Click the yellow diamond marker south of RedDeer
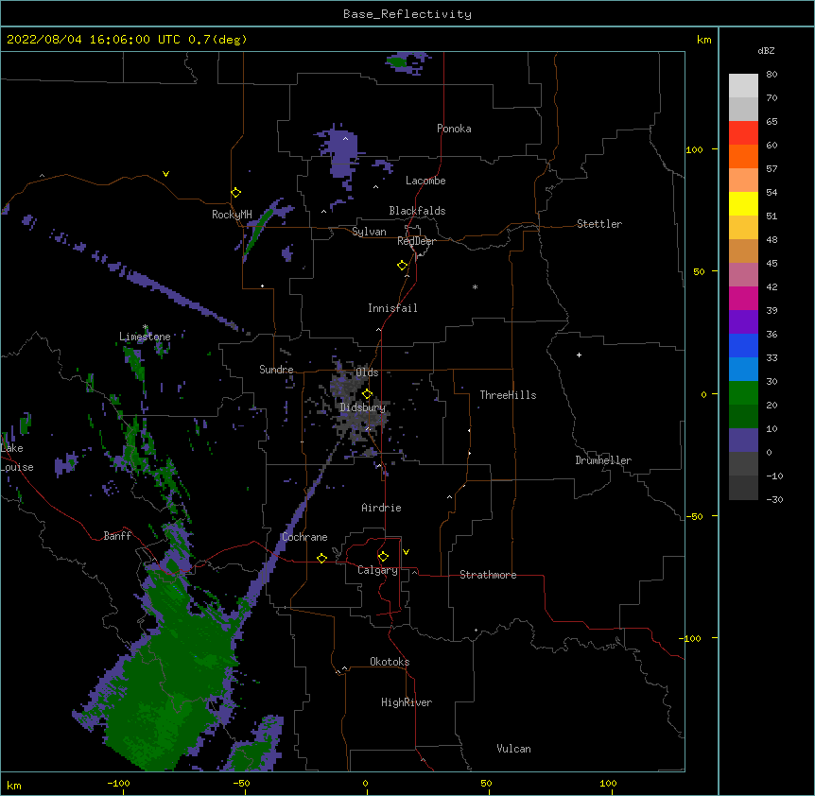 pos(402,266)
